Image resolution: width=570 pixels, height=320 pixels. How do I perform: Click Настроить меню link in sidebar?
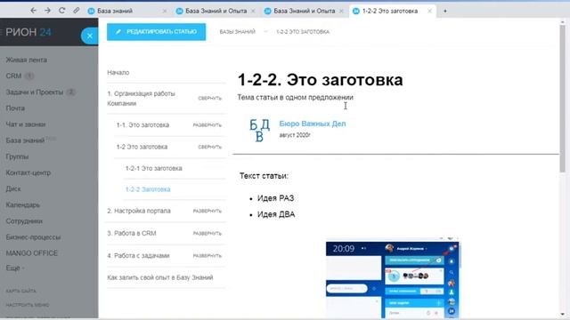tap(28, 305)
